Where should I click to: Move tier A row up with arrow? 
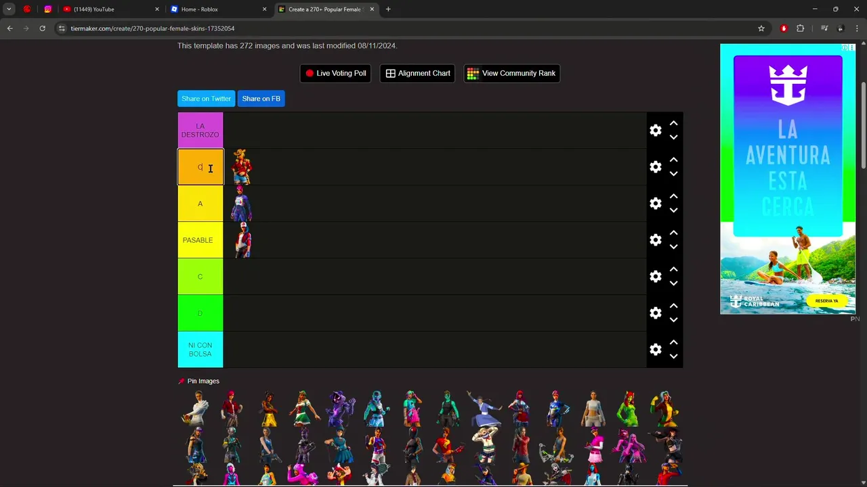pyautogui.click(x=673, y=197)
